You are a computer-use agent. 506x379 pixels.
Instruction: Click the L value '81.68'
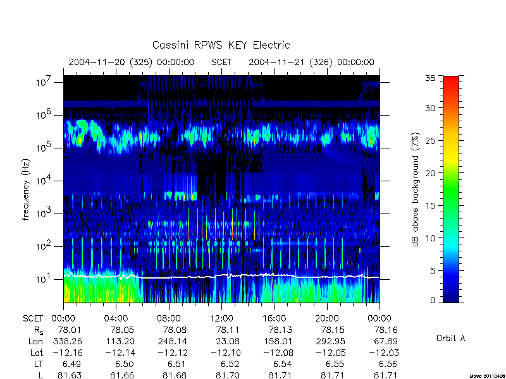click(x=175, y=375)
